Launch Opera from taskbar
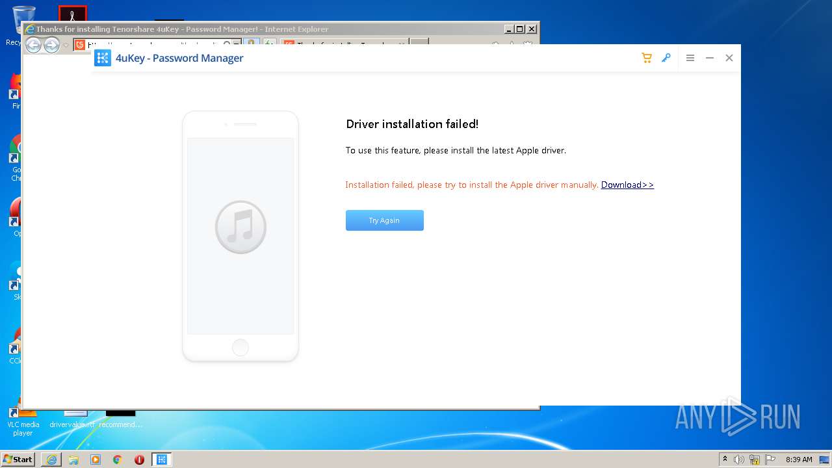 [139, 460]
